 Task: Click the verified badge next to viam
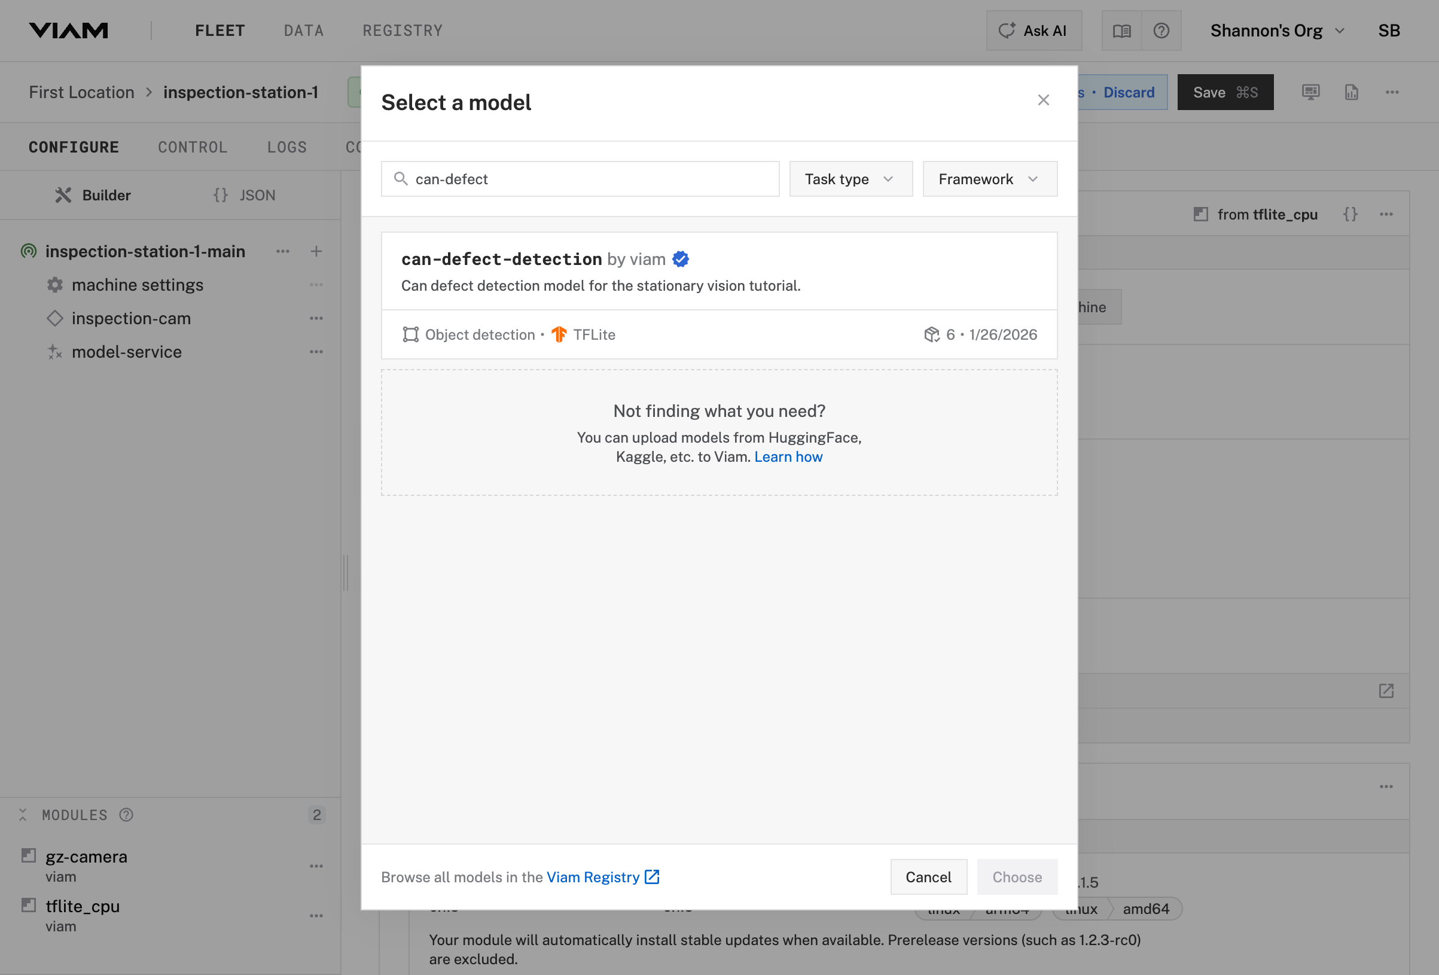click(681, 260)
